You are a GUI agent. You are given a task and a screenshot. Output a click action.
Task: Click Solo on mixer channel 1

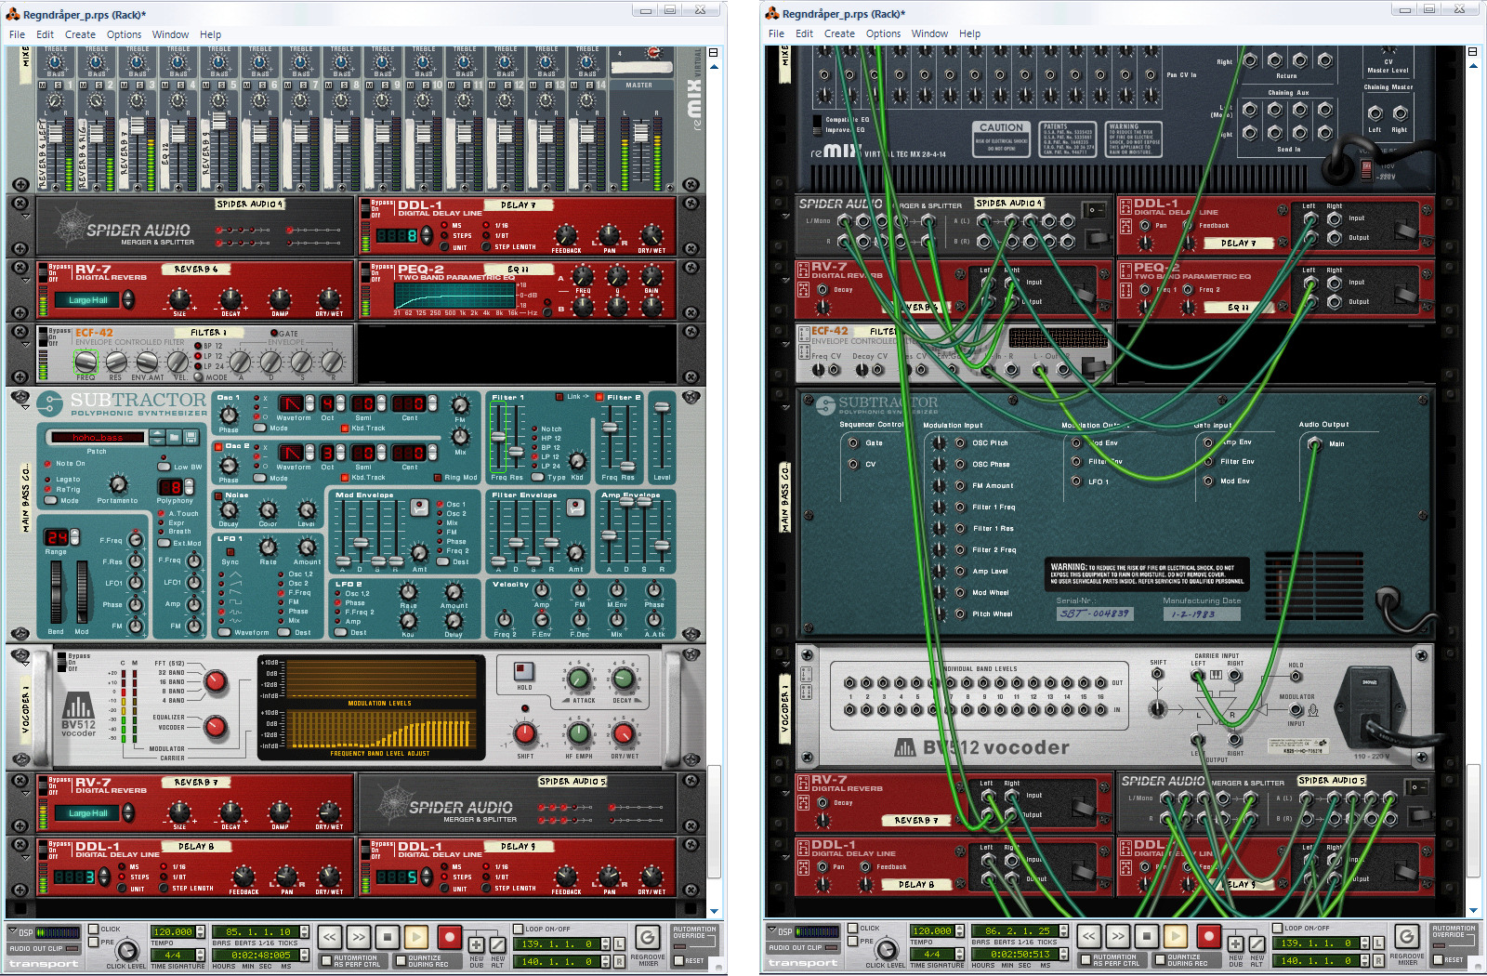(x=56, y=85)
